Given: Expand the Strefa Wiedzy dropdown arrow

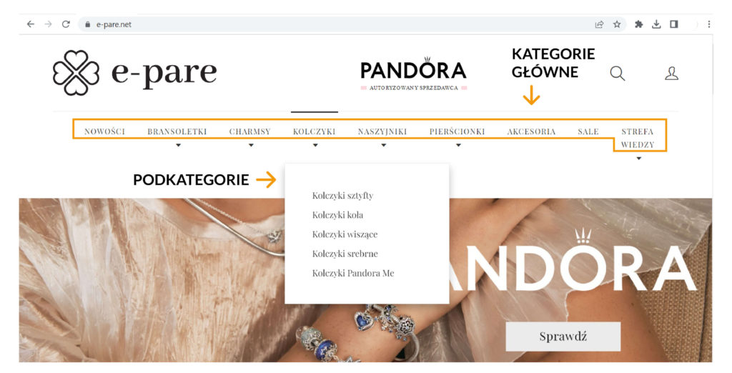Looking at the screenshot, I should (638, 158).
